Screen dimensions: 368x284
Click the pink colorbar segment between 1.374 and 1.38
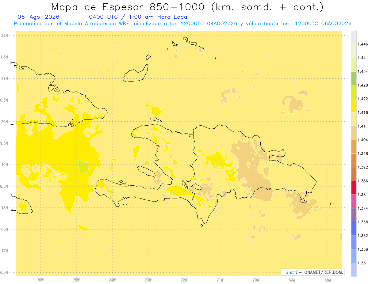click(354, 201)
